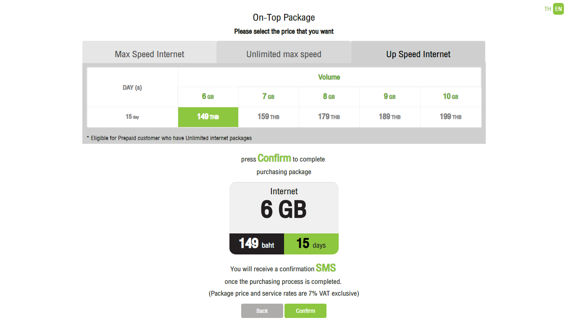
Task: Click the 6 GB package summary card
Action: coord(284,218)
